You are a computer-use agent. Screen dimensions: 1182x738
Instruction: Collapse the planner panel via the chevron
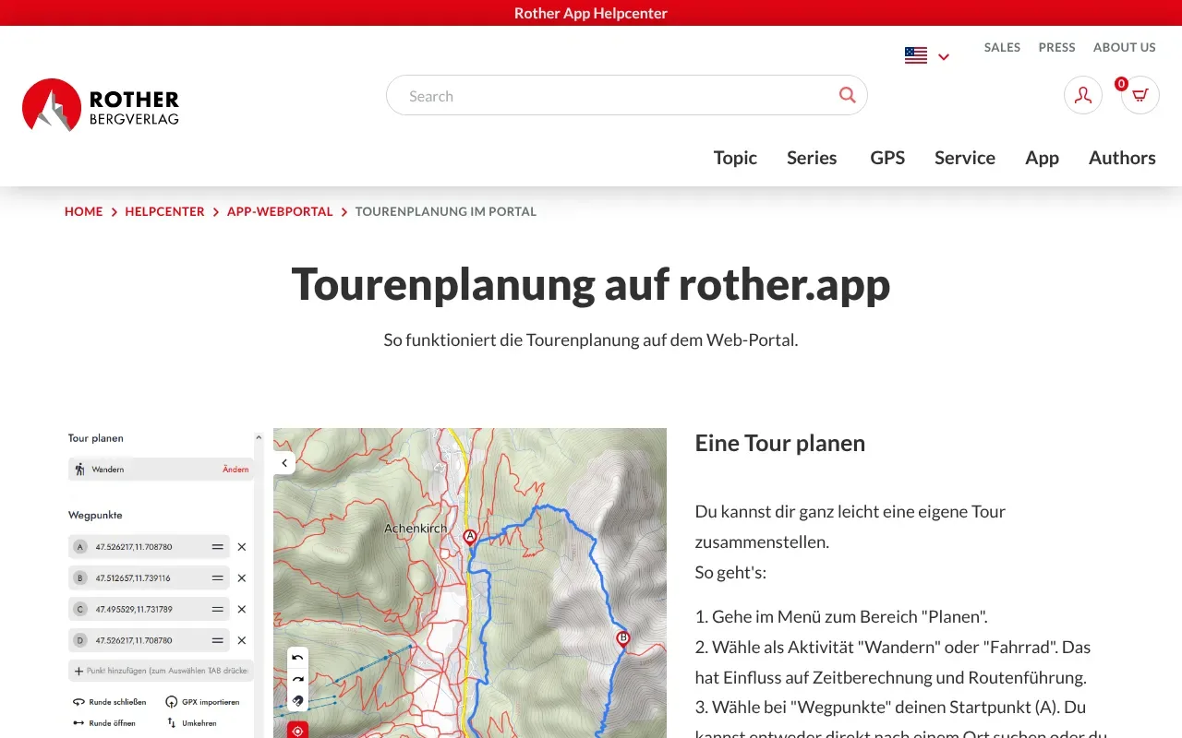[x=284, y=462]
